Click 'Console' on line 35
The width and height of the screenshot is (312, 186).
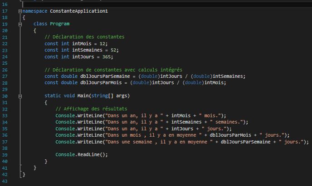[x=65, y=129]
